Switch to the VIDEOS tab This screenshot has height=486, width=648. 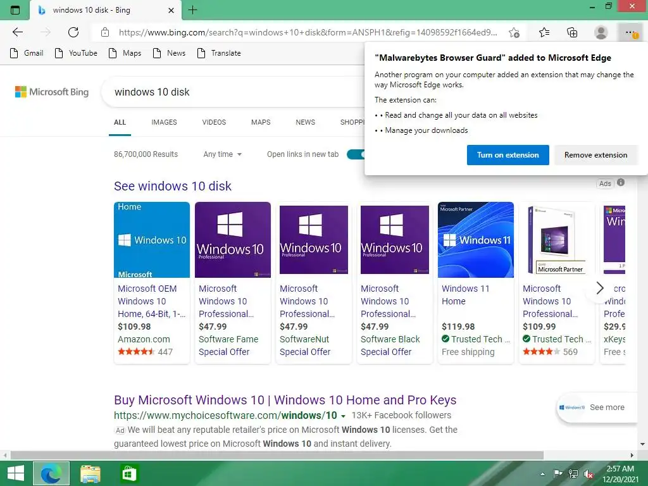click(214, 122)
